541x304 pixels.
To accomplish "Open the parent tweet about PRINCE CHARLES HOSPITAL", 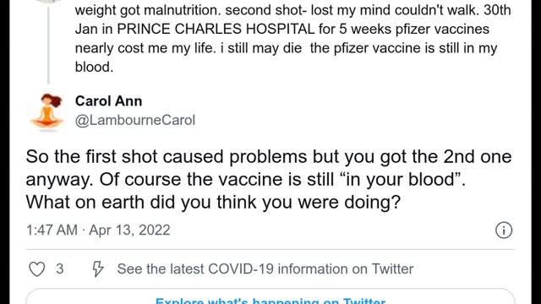I will pos(292,38).
